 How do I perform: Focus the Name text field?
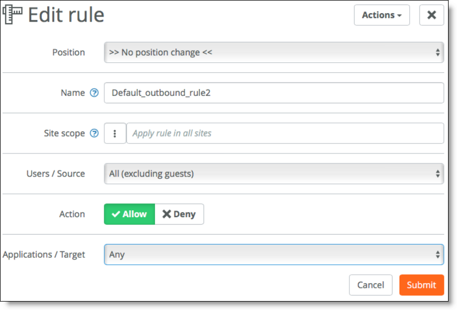click(x=274, y=93)
